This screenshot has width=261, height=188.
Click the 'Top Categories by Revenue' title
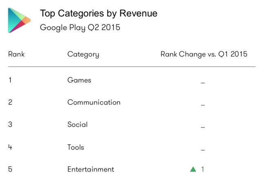tap(98, 13)
